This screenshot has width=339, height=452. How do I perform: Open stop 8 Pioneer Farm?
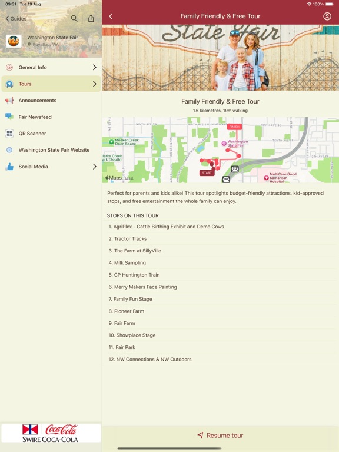pos(220,311)
